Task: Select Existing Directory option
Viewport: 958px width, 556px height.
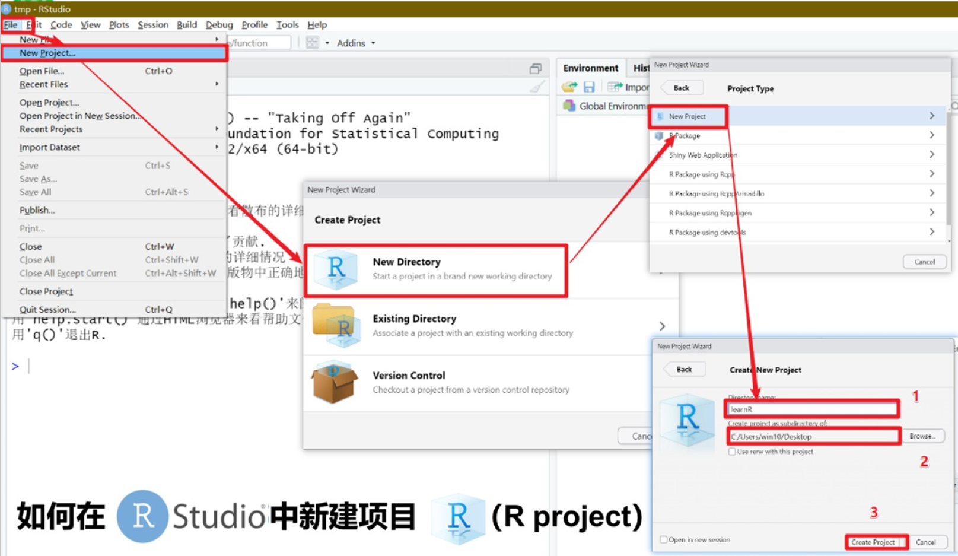Action: click(489, 326)
